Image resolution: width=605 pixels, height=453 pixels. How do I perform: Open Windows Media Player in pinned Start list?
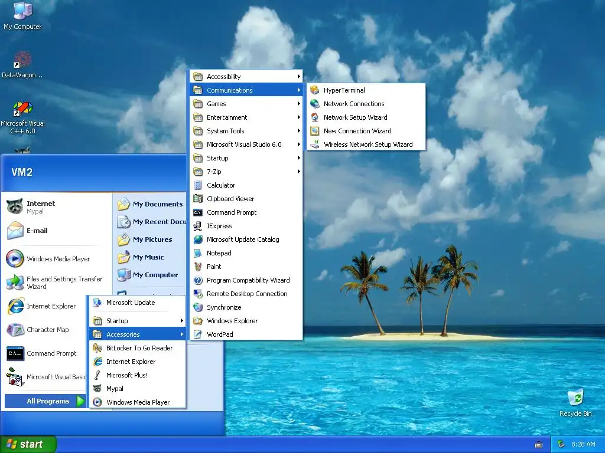[x=56, y=259]
